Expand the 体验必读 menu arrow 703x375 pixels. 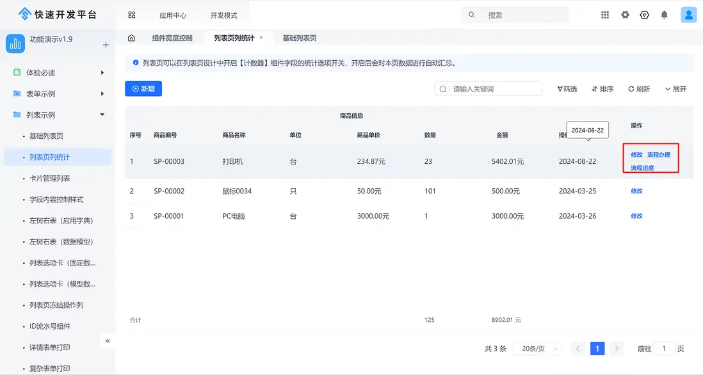[102, 72]
